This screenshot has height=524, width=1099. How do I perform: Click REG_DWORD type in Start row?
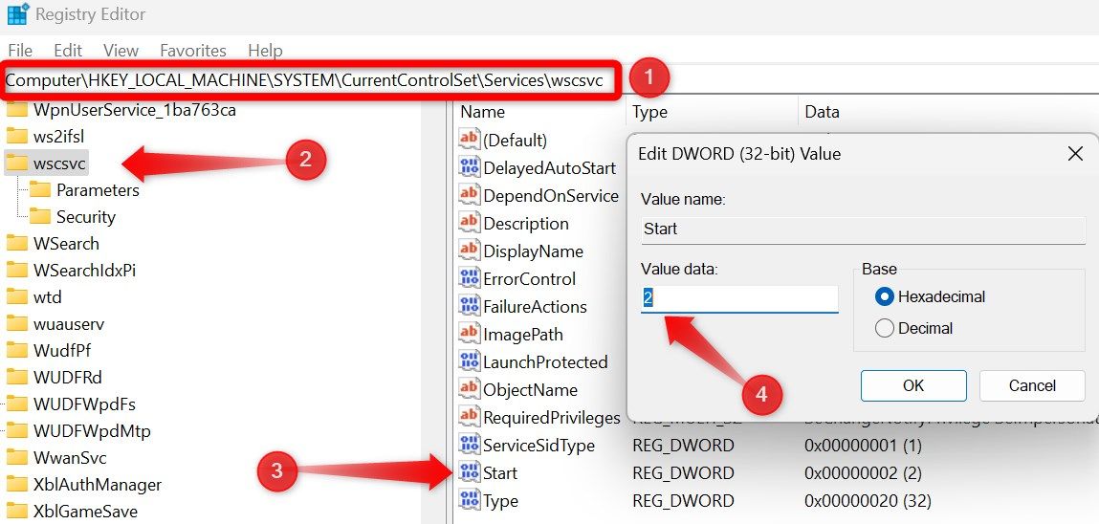[683, 473]
